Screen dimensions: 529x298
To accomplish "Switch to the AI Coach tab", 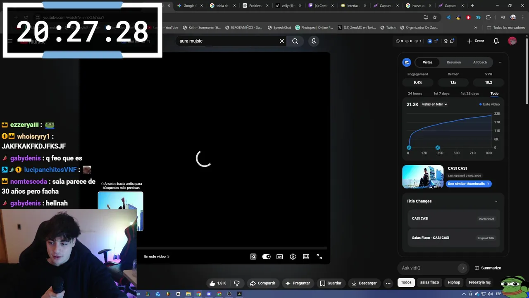I will [x=480, y=62].
